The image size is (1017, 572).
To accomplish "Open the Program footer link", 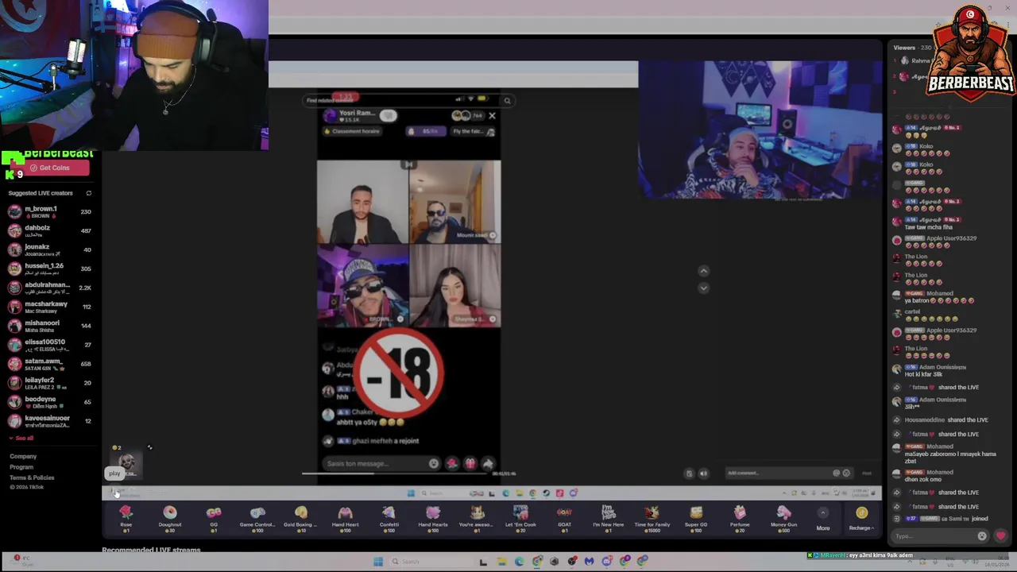I will [21, 467].
